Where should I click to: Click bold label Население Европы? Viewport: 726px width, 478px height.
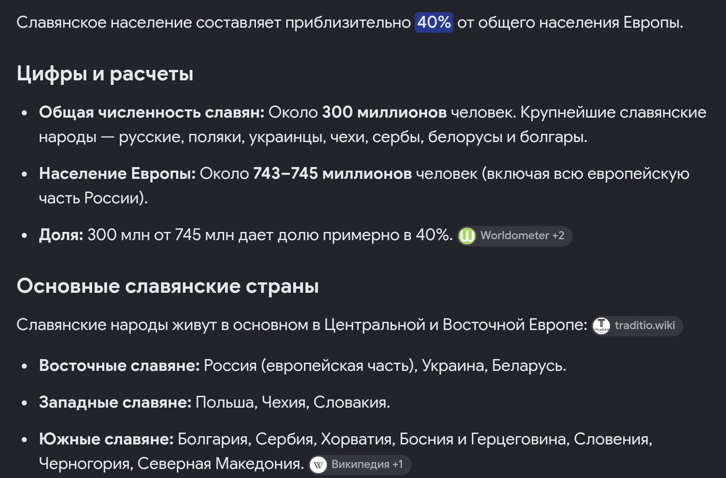coord(117,173)
